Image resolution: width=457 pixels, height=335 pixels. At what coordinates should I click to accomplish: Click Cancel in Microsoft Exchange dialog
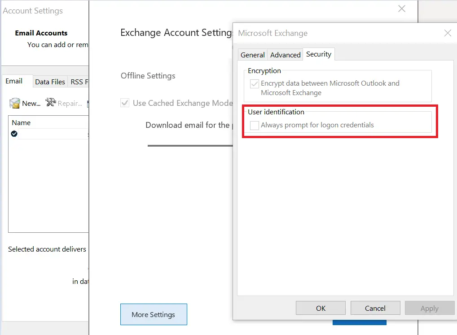pos(375,308)
